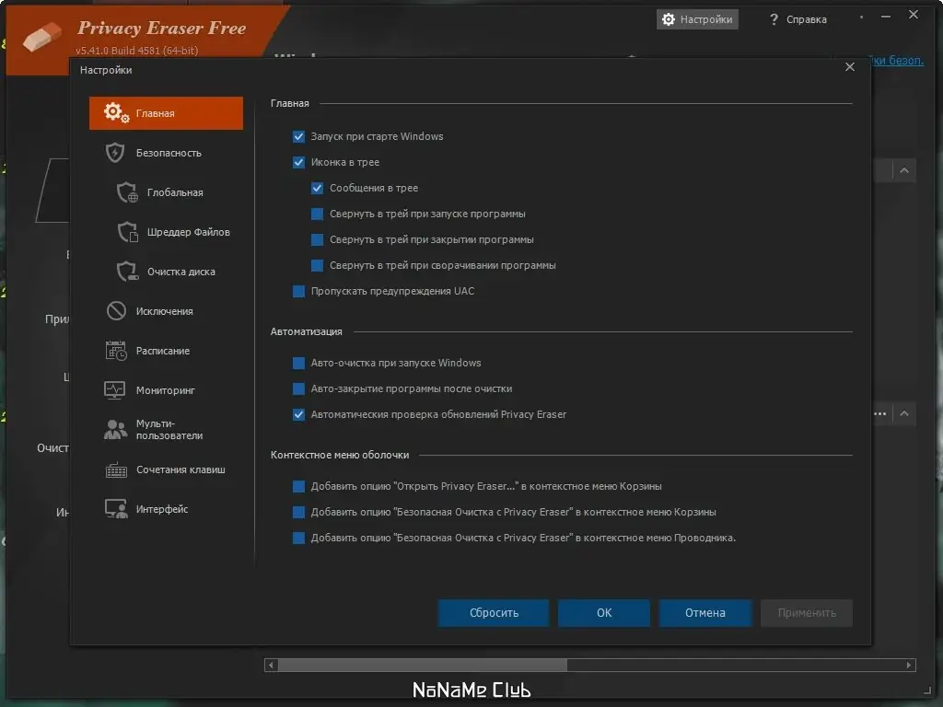Click Настройки button in main window header

pyautogui.click(x=698, y=19)
